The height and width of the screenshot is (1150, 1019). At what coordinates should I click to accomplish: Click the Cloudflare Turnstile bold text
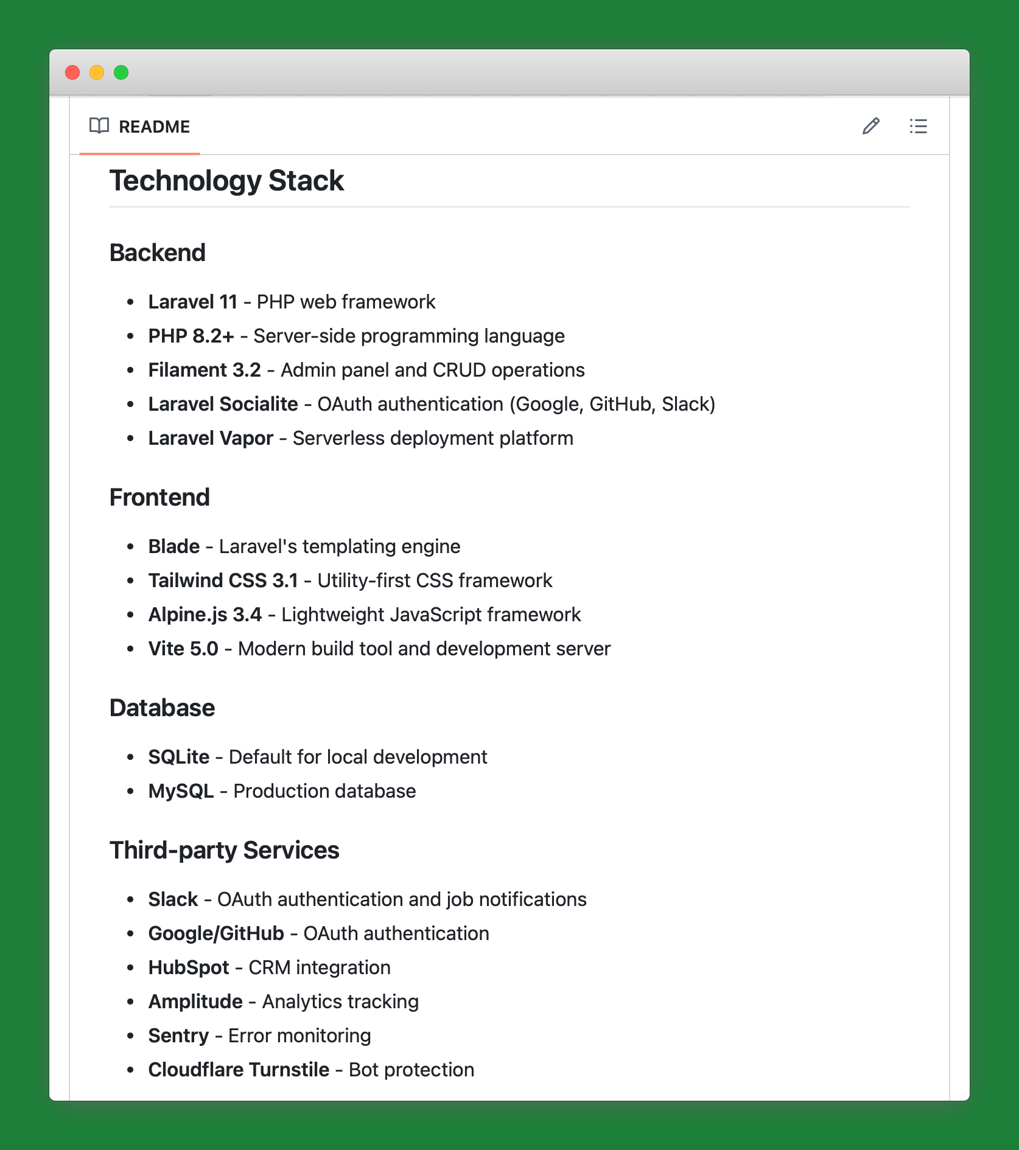click(239, 1070)
